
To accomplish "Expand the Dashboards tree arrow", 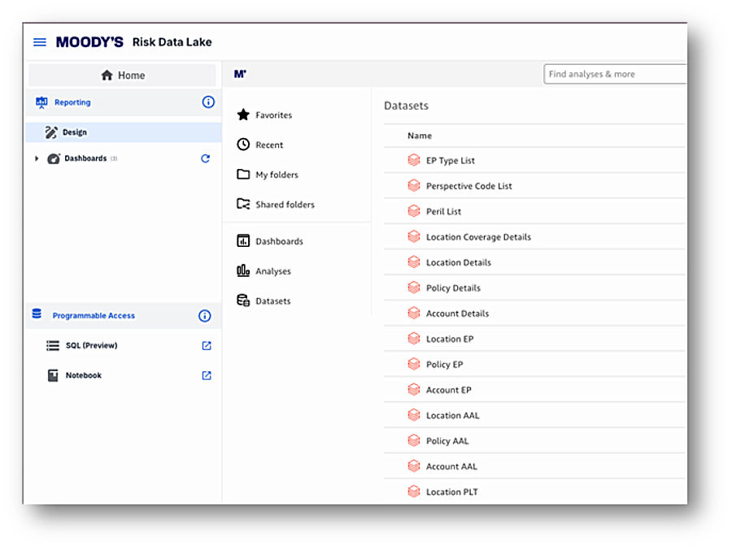I will [x=37, y=158].
